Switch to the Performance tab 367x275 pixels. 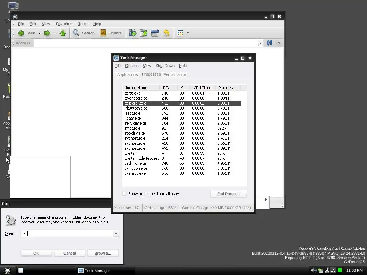175,74
